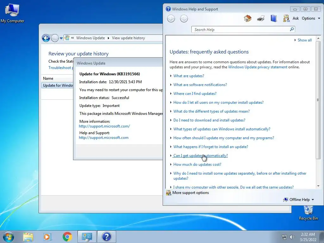The image size is (324, 243).
Task: Click the Print icon in Help
Action: pos(261,18)
